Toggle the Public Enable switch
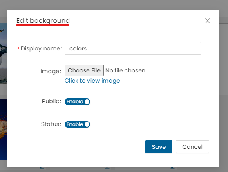The image size is (228, 172). click(77, 102)
